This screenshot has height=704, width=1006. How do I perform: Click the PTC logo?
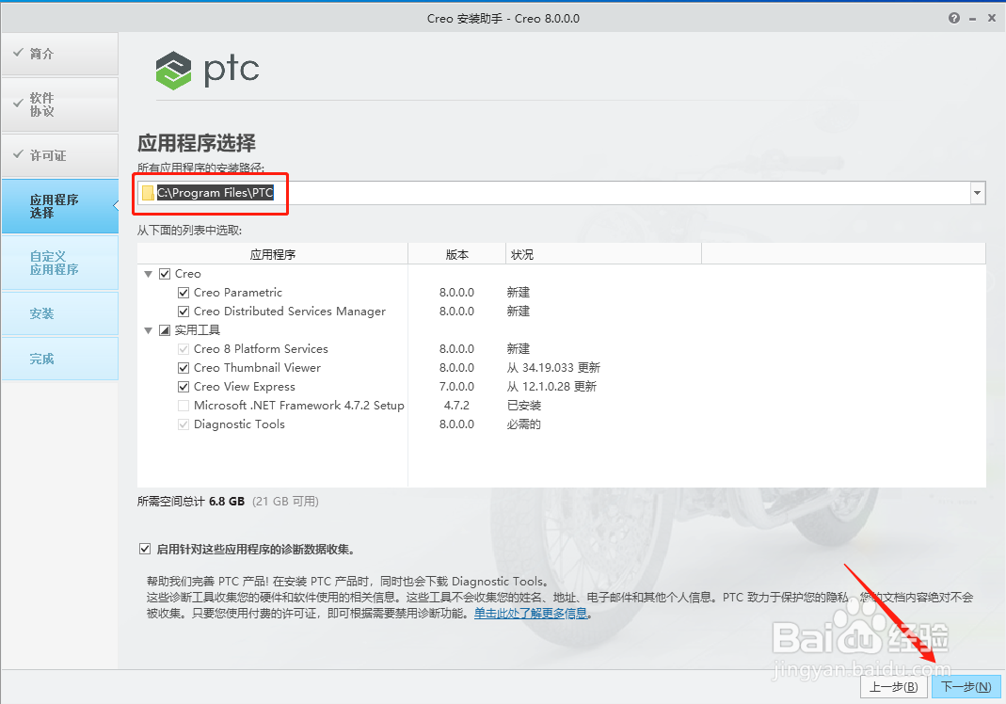(207, 70)
